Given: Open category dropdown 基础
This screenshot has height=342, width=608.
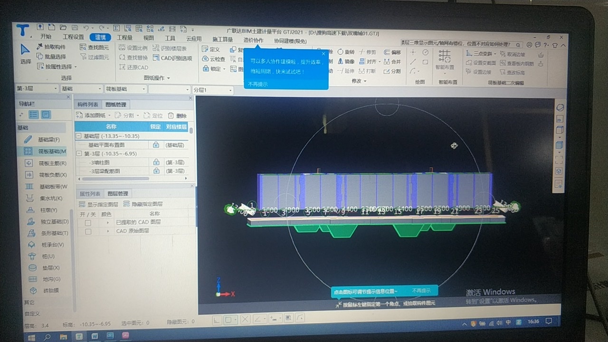Looking at the screenshot, I should [x=81, y=89].
